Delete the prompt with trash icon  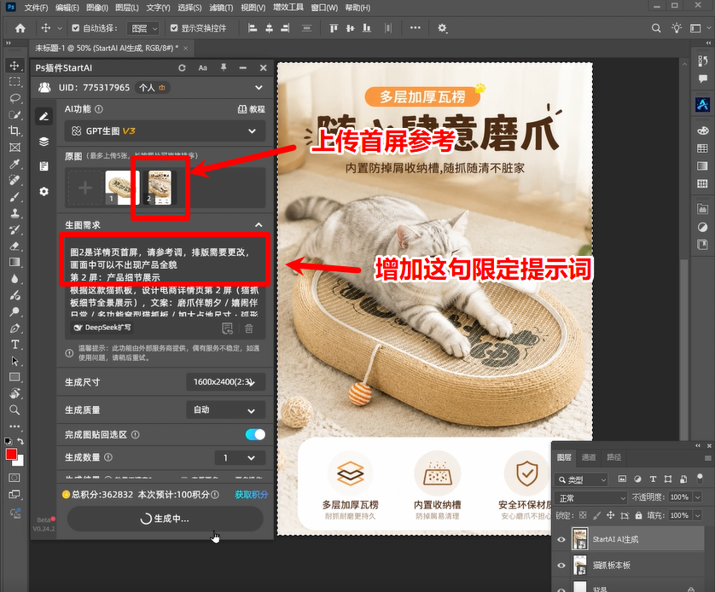click(249, 328)
